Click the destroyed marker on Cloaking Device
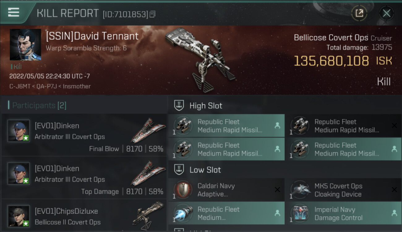This screenshot has height=232, width=402. click(x=394, y=190)
